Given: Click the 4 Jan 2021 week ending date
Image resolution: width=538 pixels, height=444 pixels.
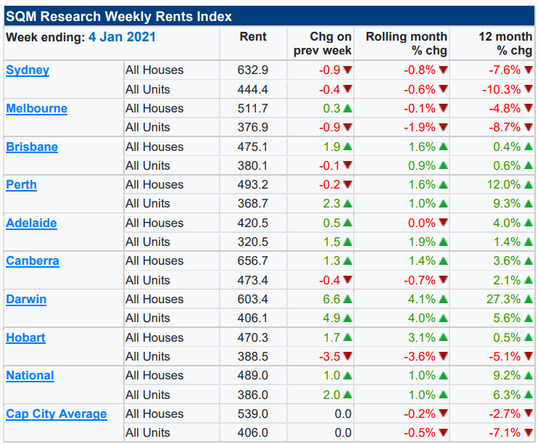Looking at the screenshot, I should click(x=122, y=37).
